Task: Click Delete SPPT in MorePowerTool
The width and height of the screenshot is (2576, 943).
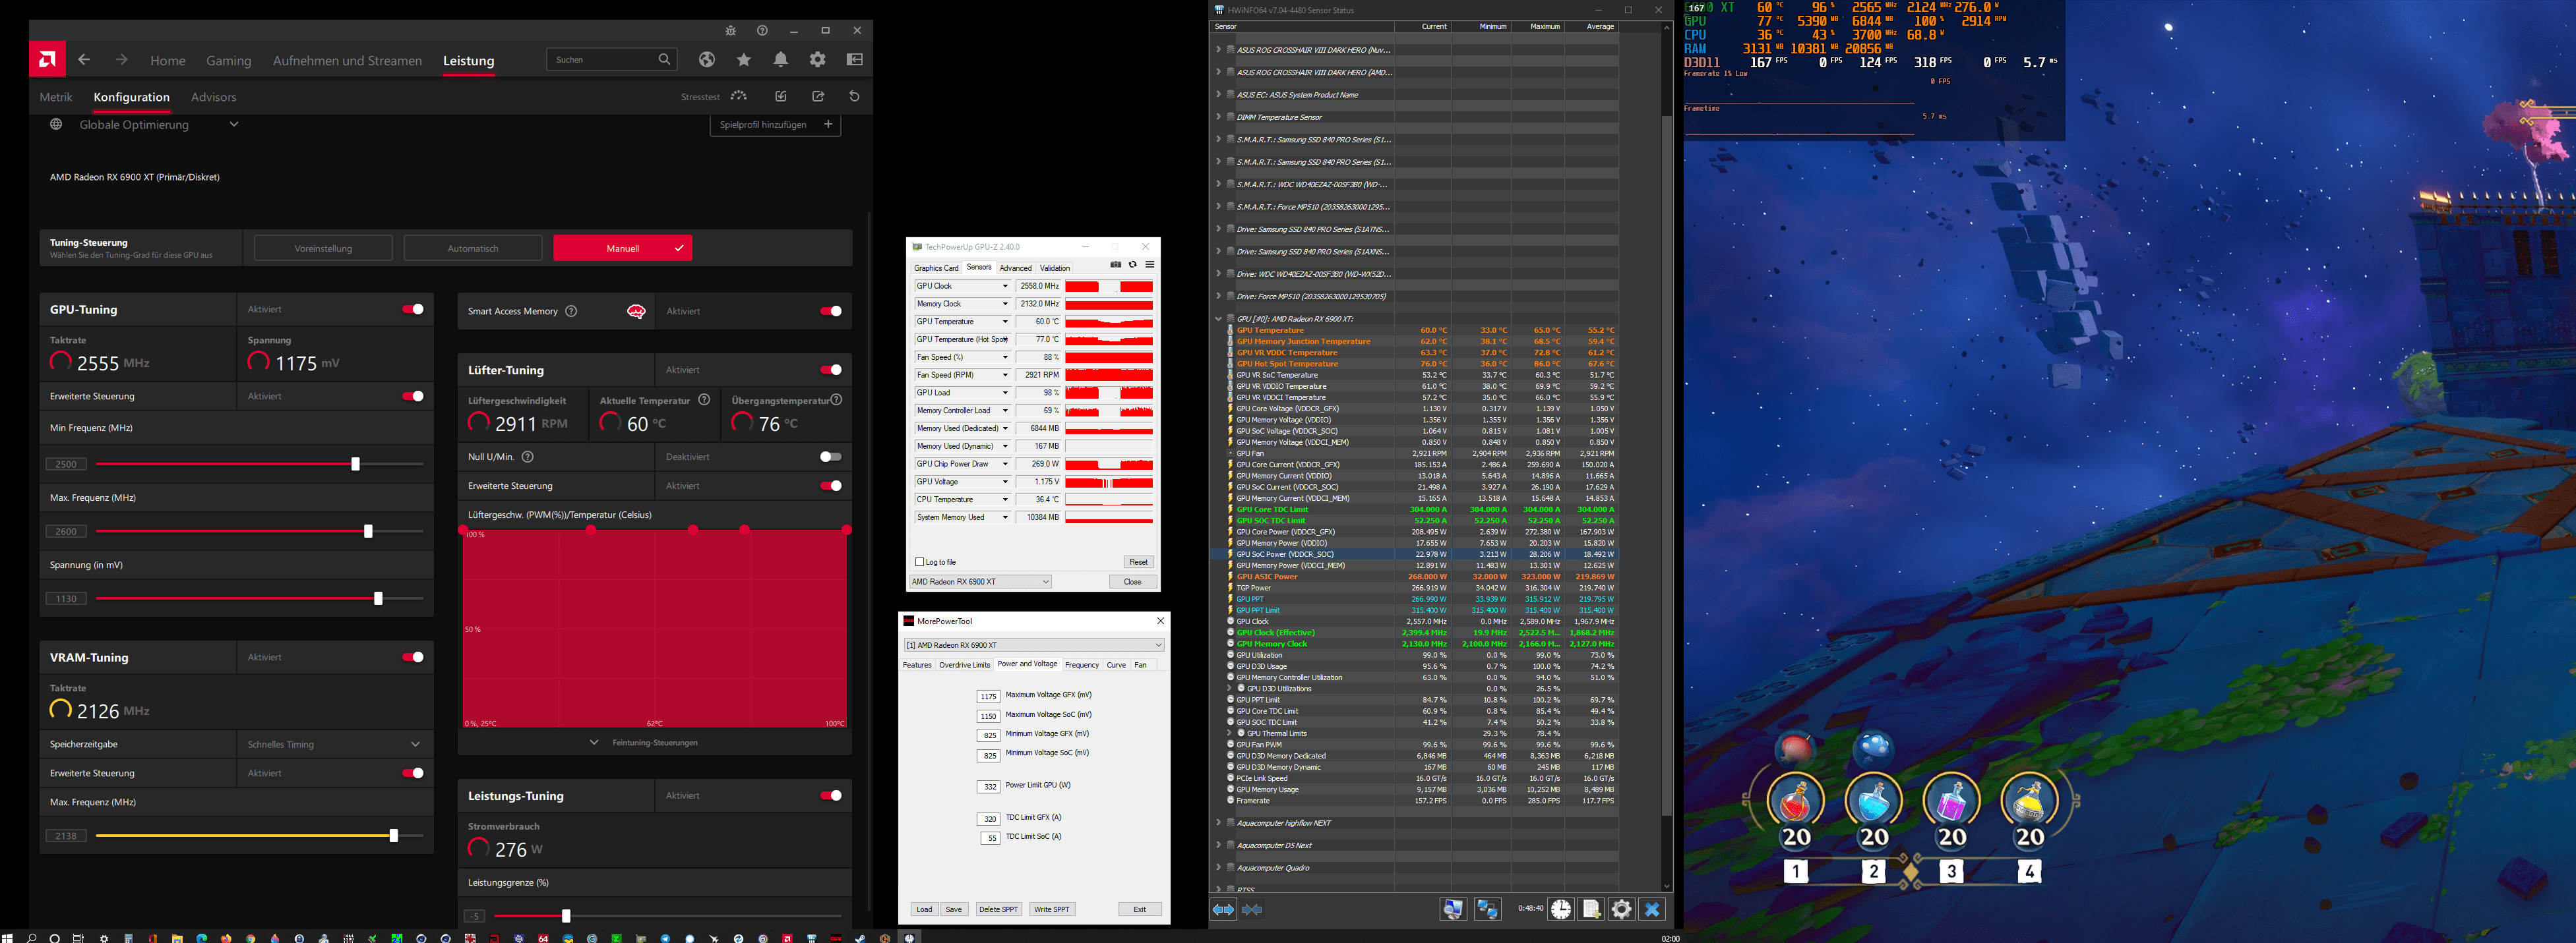Action: pyautogui.click(x=998, y=909)
